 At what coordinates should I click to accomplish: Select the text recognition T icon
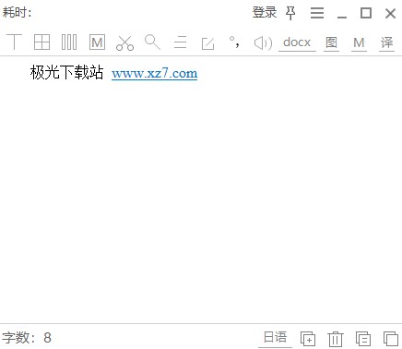click(x=14, y=42)
